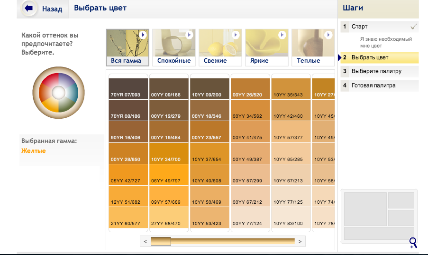The image size is (428, 255).
Task: Click the play arrow on the Теплые thumbnail
Action: coord(328,35)
